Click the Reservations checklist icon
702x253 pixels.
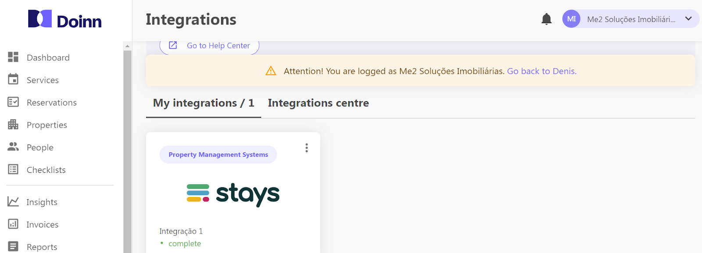(13, 102)
